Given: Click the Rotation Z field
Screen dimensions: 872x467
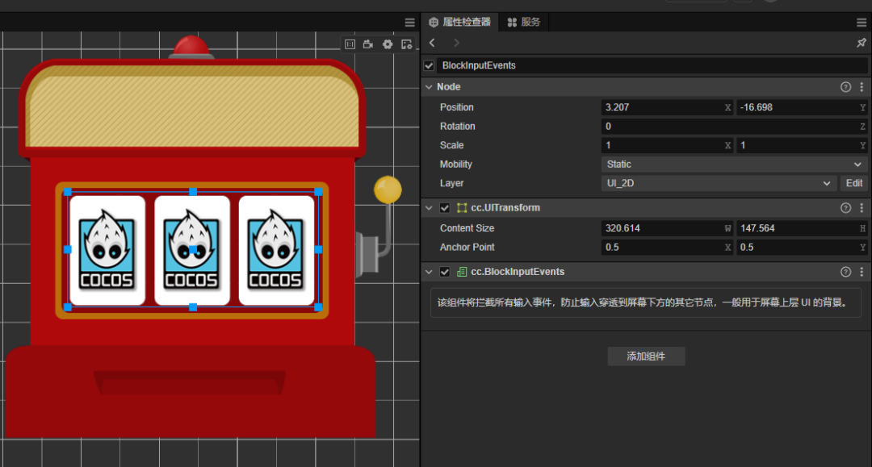Looking at the screenshot, I should pyautogui.click(x=734, y=127).
